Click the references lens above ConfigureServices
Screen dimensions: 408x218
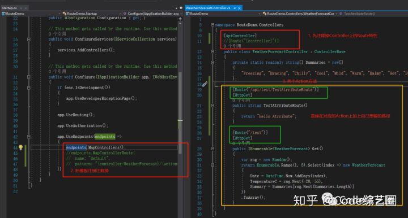(x=57, y=34)
